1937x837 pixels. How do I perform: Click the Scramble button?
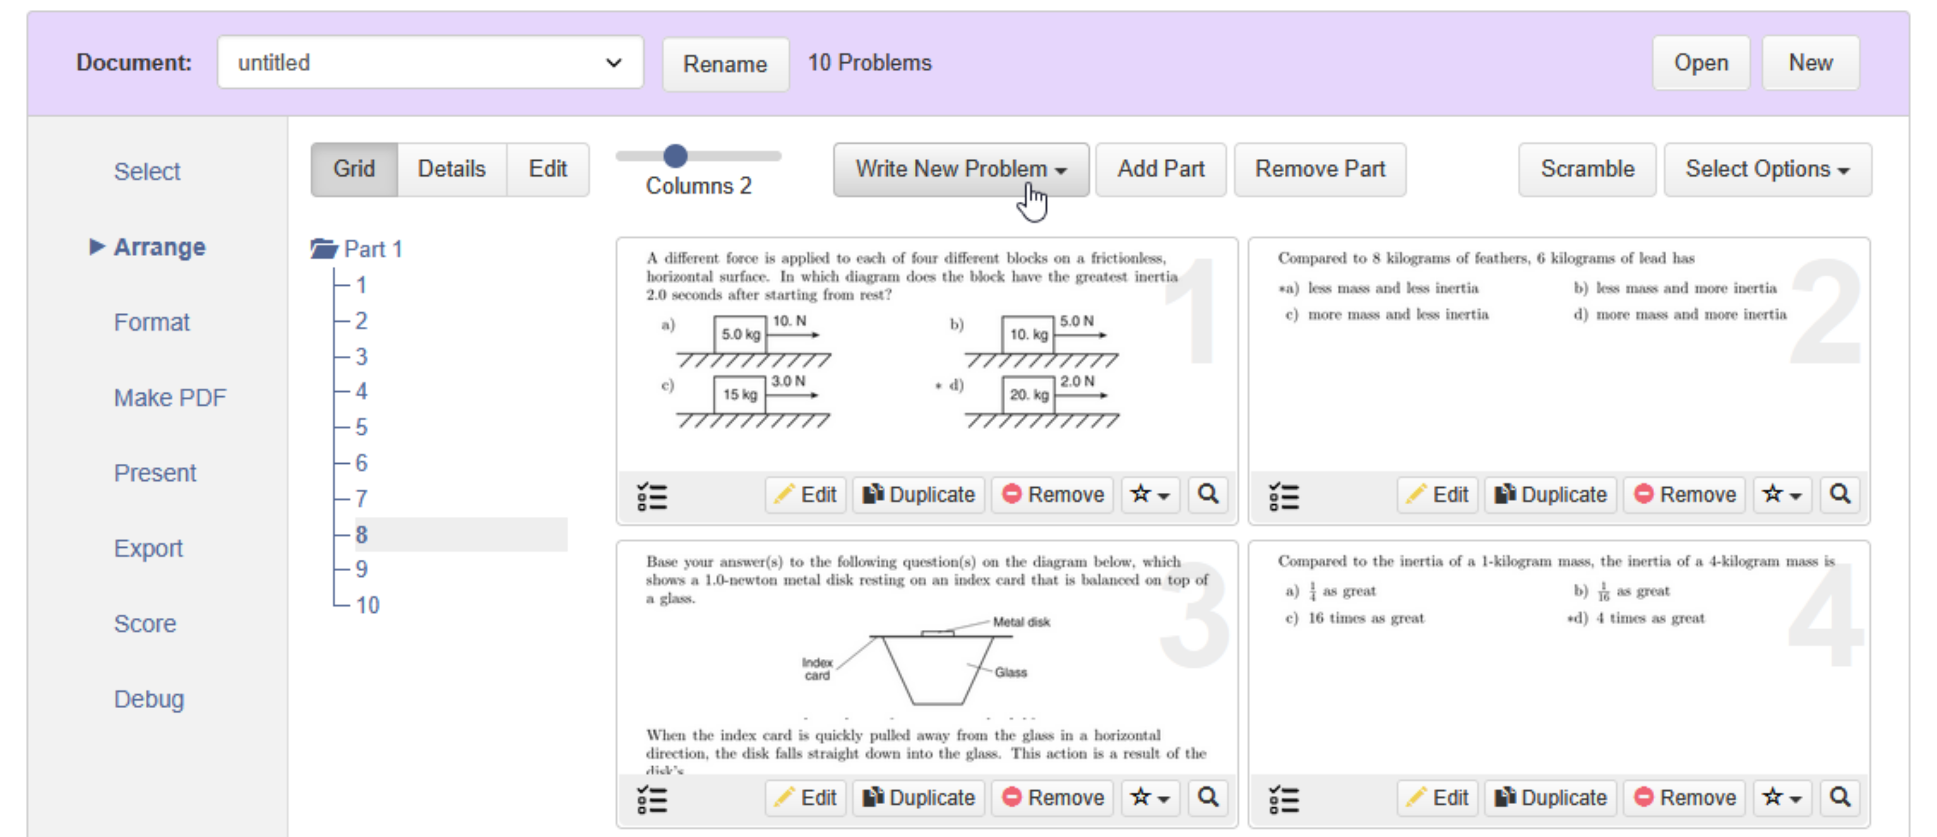click(1587, 169)
